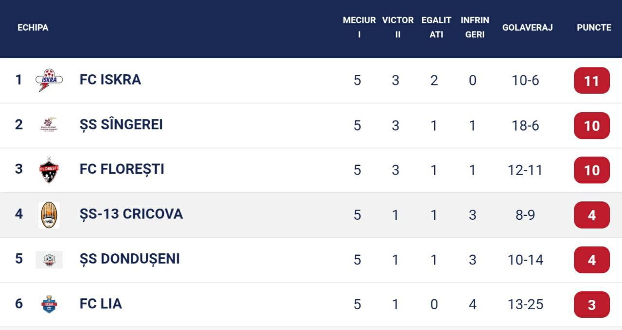Viewport: 622px width, 330px height.
Task: Open the FC ISKRA team name link
Action: pos(110,80)
